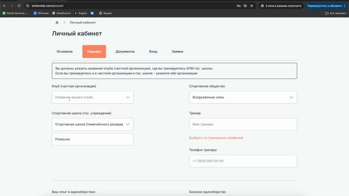Open the first green bookmark in bookmarks bar
Screen dimensions: 349x196
click(x=15, y=13)
